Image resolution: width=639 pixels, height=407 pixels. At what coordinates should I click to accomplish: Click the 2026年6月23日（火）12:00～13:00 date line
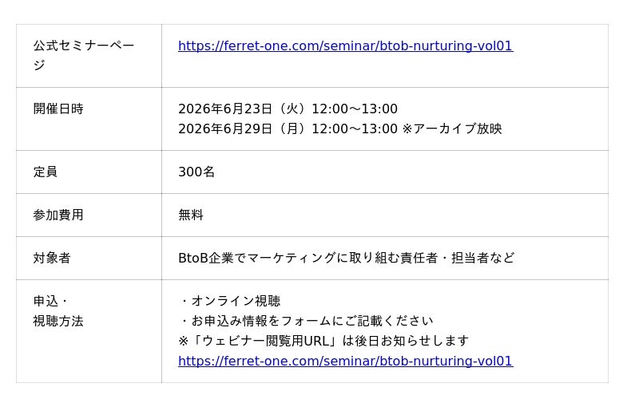tap(288, 109)
